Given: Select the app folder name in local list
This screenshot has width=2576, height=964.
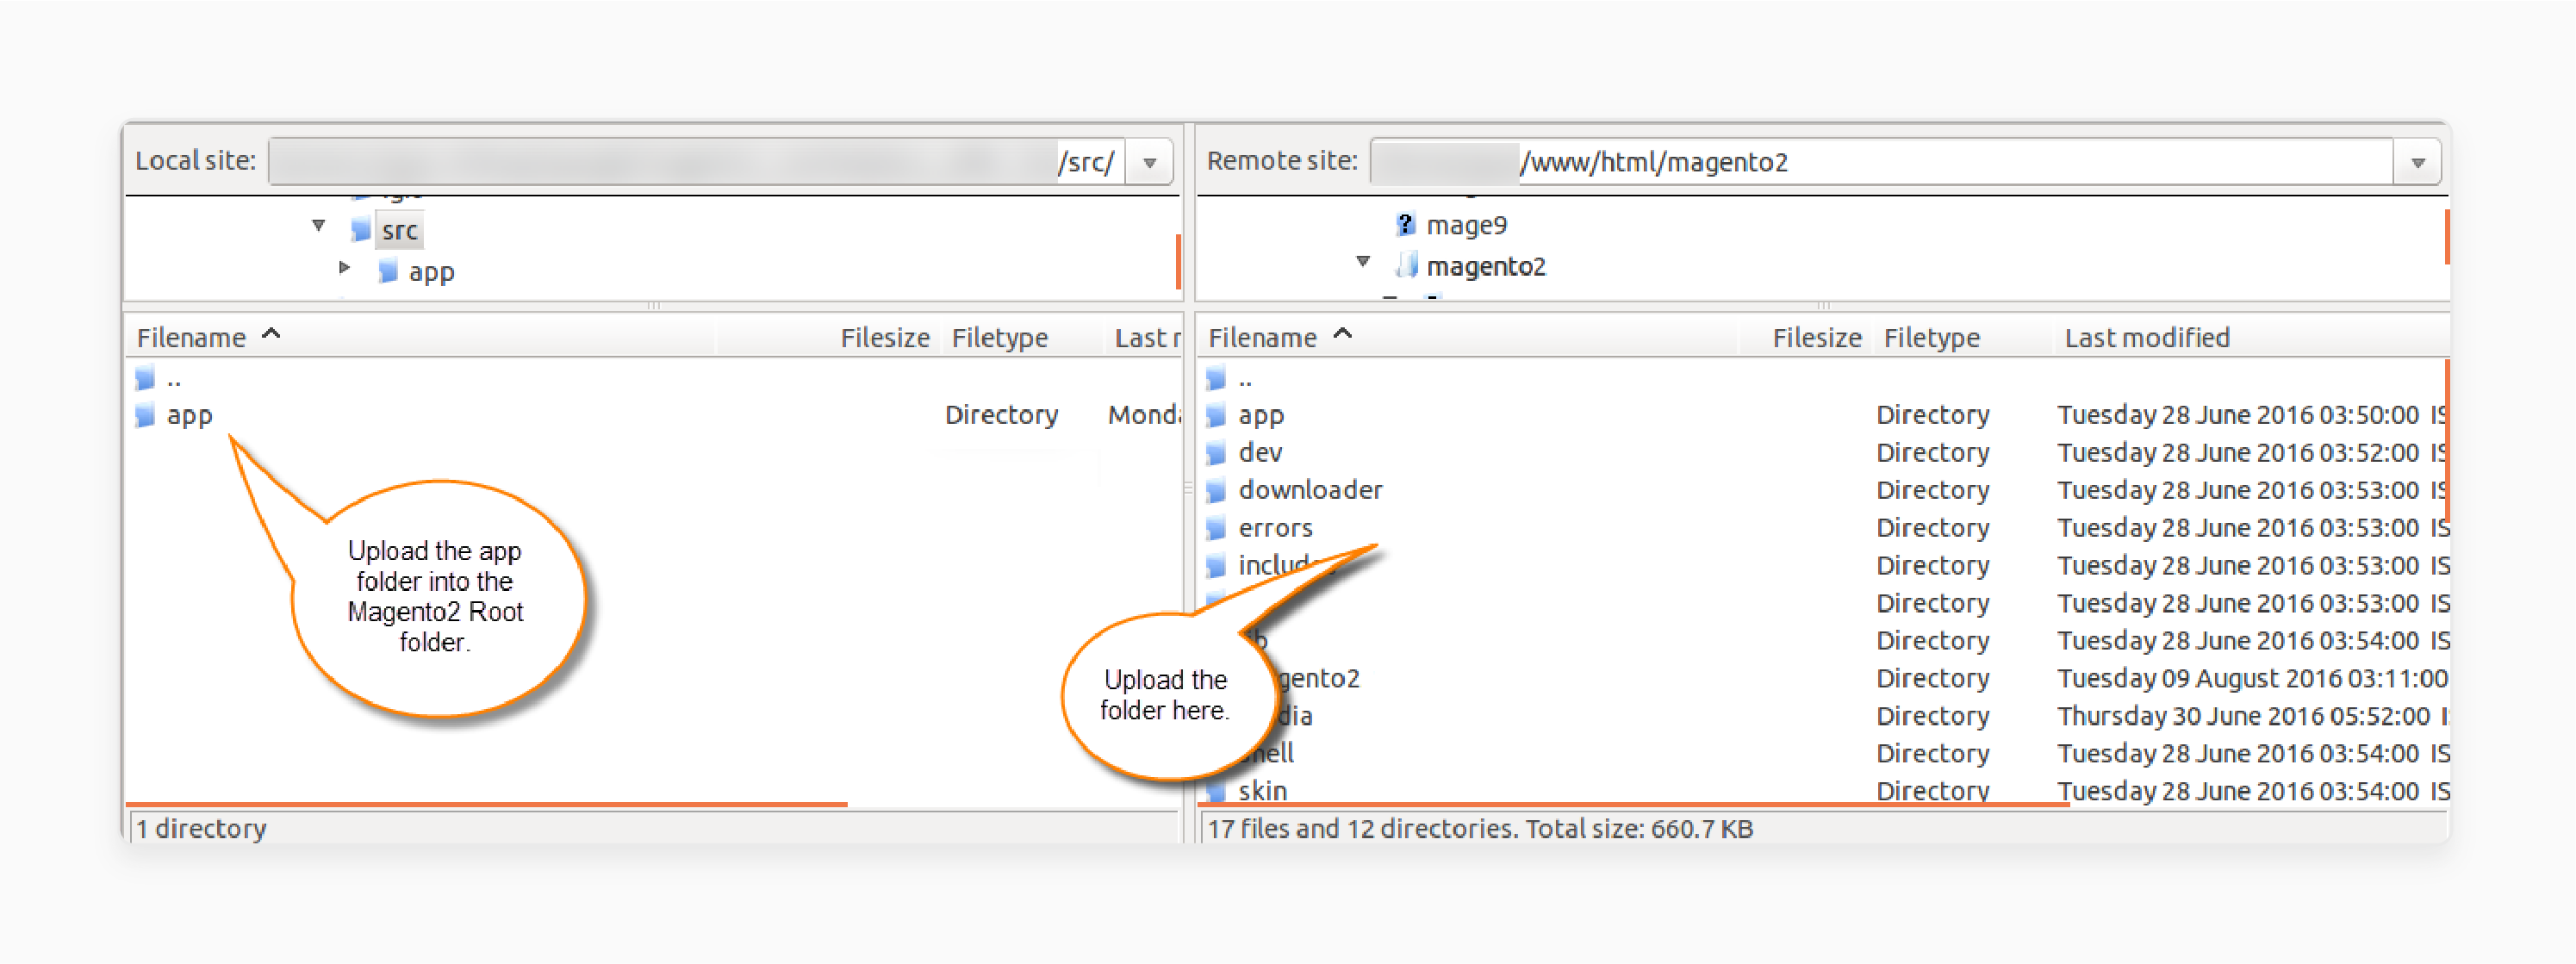Looking at the screenshot, I should [189, 416].
